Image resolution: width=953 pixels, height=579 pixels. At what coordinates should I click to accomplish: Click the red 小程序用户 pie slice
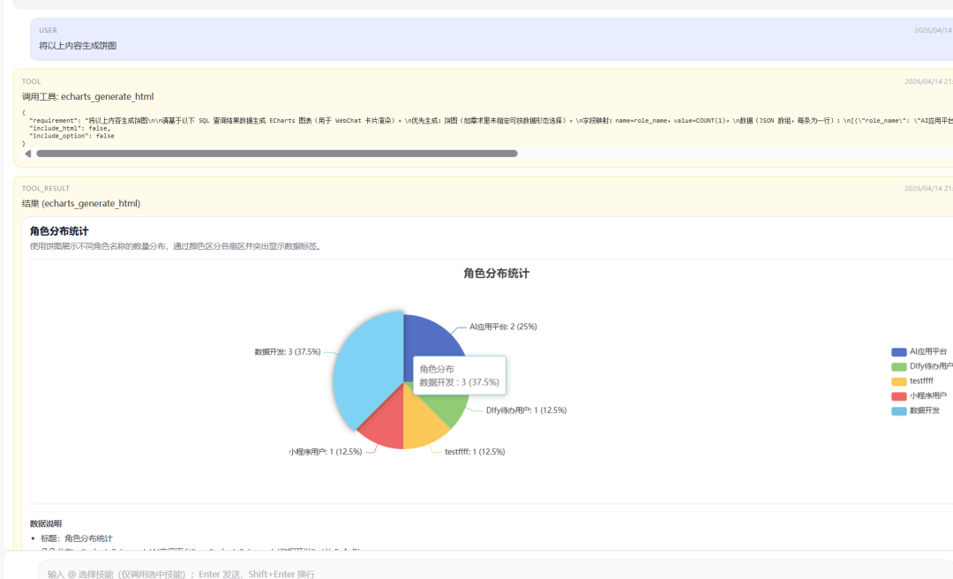(x=384, y=423)
